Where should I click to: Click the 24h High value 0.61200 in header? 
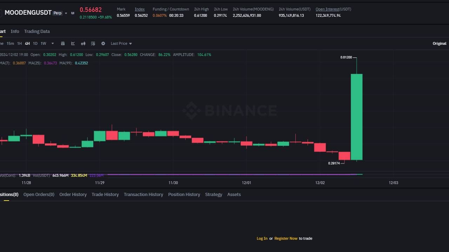(201, 15)
